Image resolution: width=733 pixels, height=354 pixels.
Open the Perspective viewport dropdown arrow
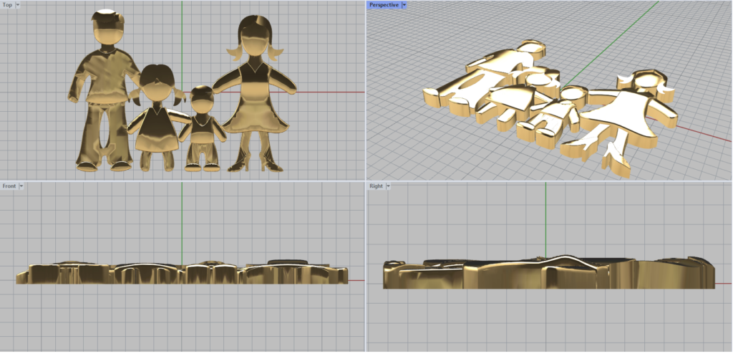(x=404, y=5)
